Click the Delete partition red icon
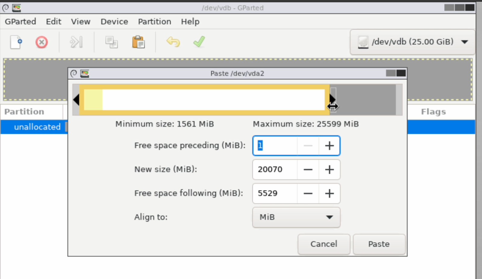The width and height of the screenshot is (482, 279). tap(42, 42)
